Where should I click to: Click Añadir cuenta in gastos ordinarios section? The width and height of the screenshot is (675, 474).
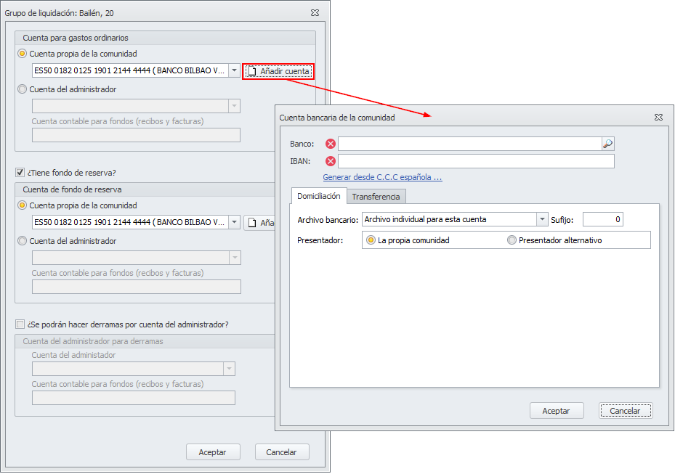pos(278,71)
